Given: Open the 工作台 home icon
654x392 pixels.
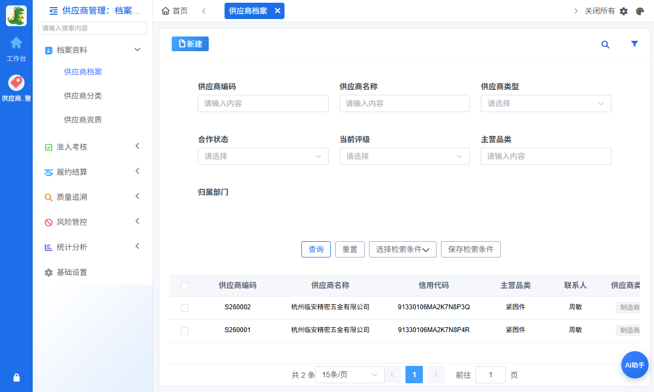Looking at the screenshot, I should coord(16,42).
